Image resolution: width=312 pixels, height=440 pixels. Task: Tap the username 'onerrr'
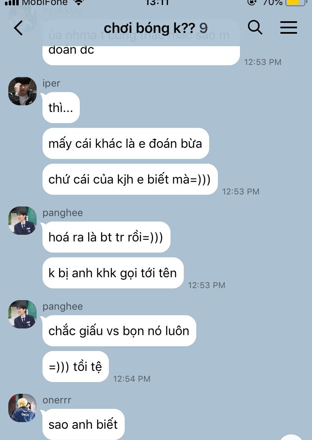coord(57,400)
